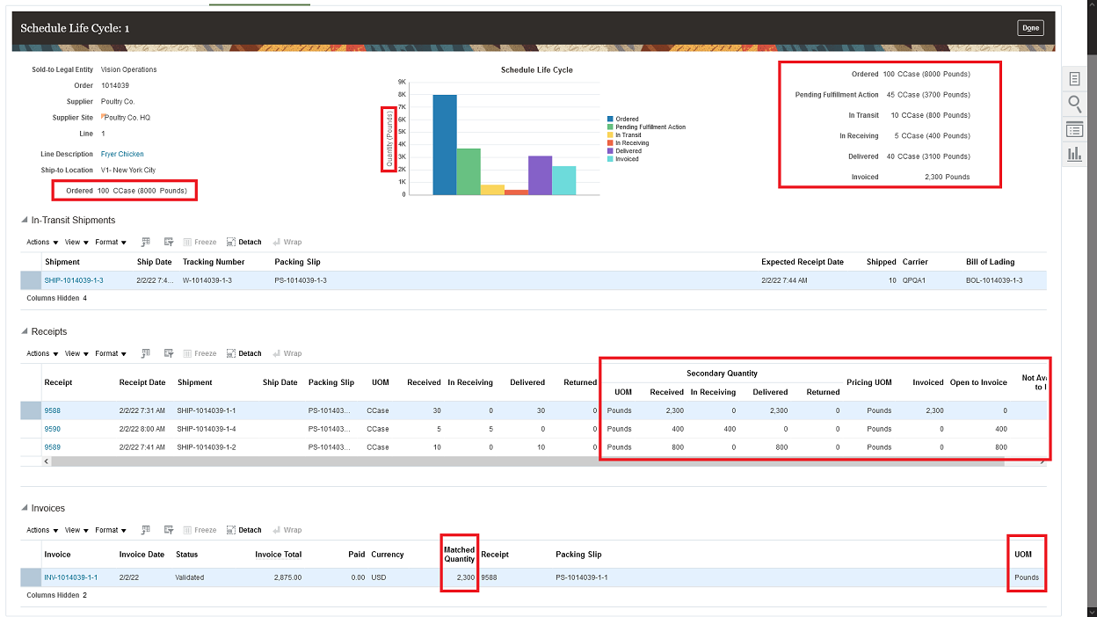Click Validated status cell in Invoices
The height and width of the screenshot is (617, 1097).
tap(190, 577)
